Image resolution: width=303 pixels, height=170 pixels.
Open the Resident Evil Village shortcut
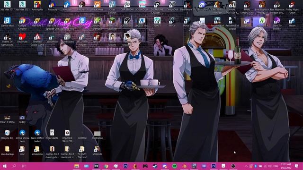tap(232, 24)
